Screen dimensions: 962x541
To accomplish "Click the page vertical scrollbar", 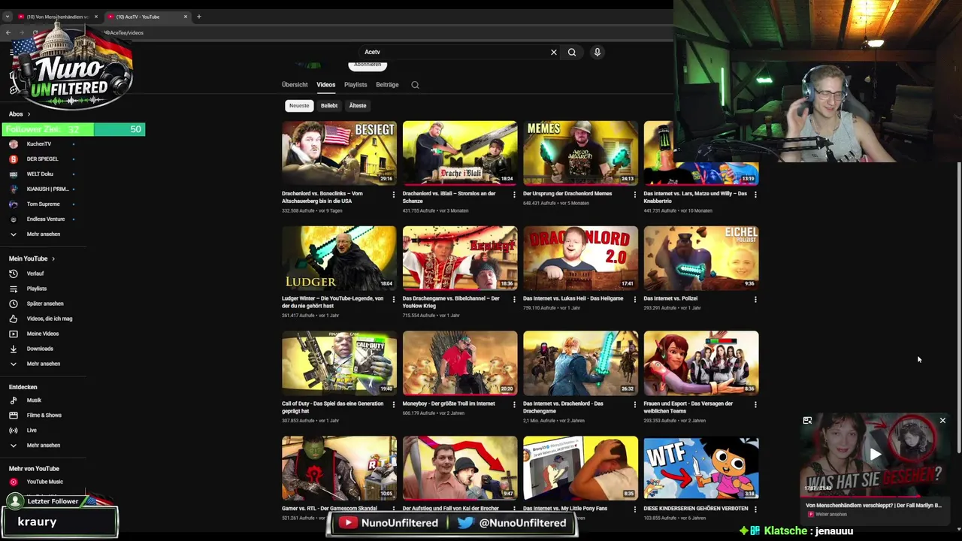I will tap(958, 308).
